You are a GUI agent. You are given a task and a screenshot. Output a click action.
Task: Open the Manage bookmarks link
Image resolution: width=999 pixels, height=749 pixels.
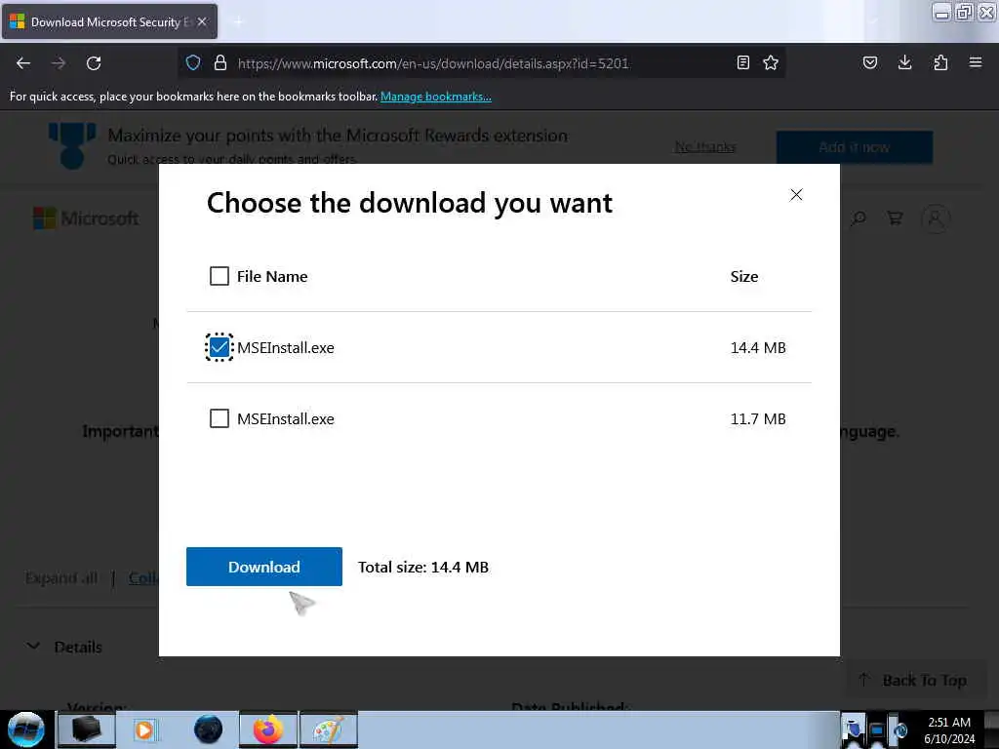[436, 97]
